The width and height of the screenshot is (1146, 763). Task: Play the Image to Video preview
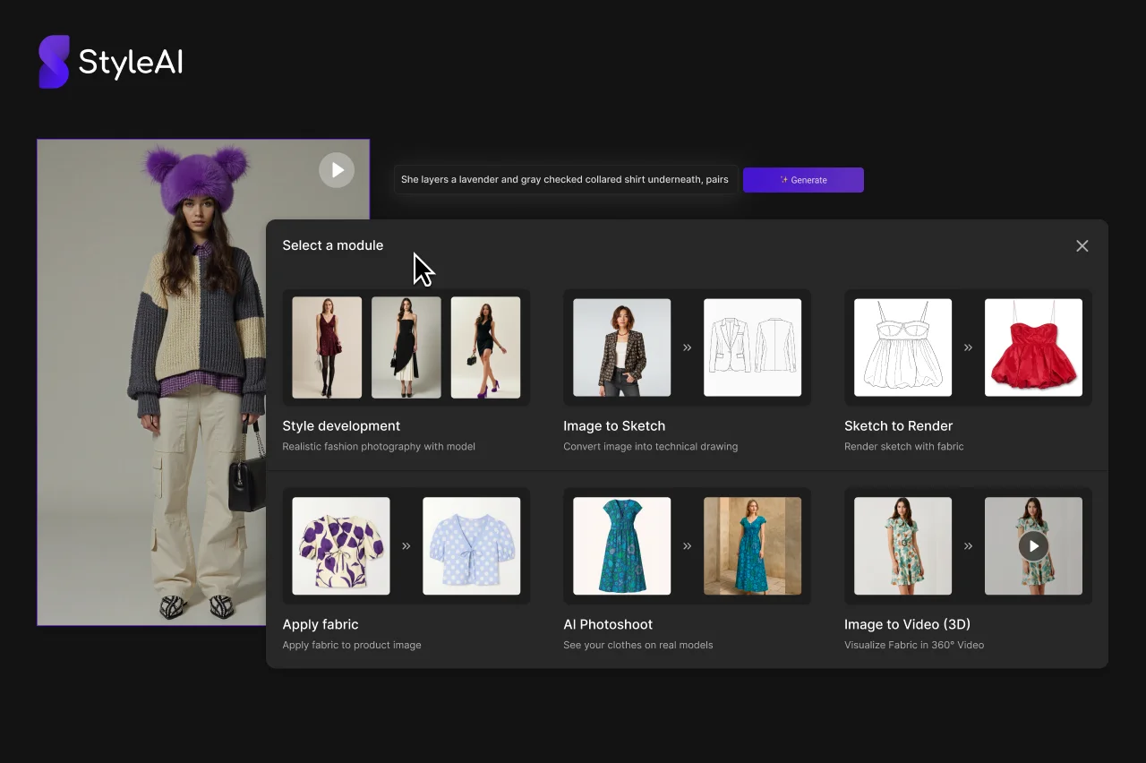click(1033, 546)
